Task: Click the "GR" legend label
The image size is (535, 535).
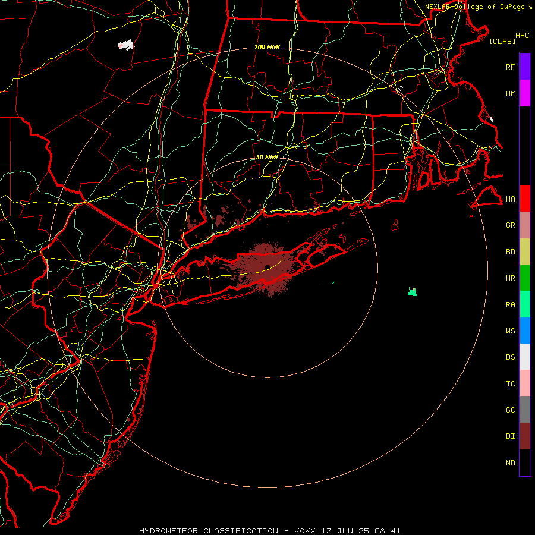Action: [510, 225]
